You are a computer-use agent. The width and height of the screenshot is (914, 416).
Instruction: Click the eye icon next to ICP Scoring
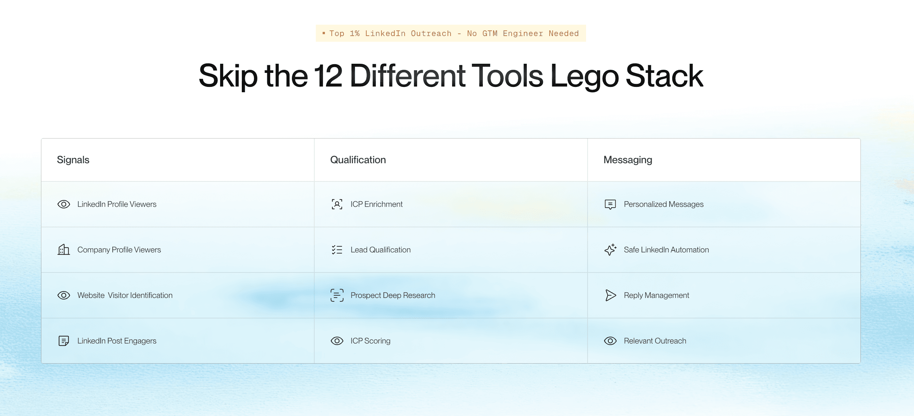point(337,341)
